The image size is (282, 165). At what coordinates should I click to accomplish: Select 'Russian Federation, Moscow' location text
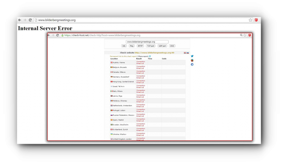[x=124, y=115]
